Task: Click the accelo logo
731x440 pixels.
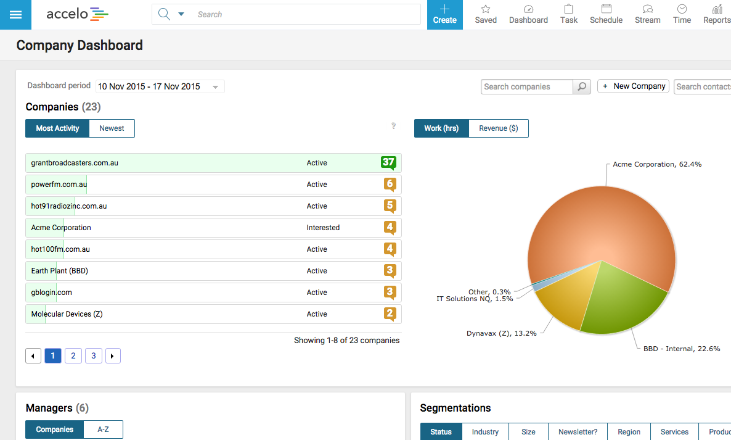Action: [77, 14]
